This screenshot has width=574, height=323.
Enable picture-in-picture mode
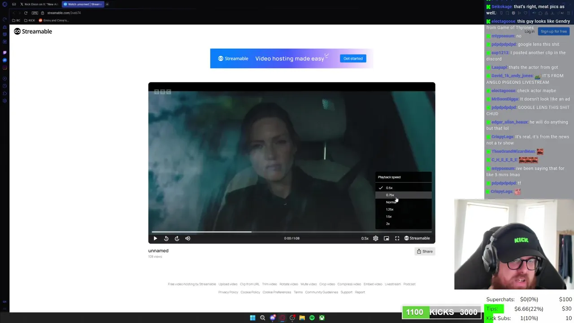click(387, 238)
